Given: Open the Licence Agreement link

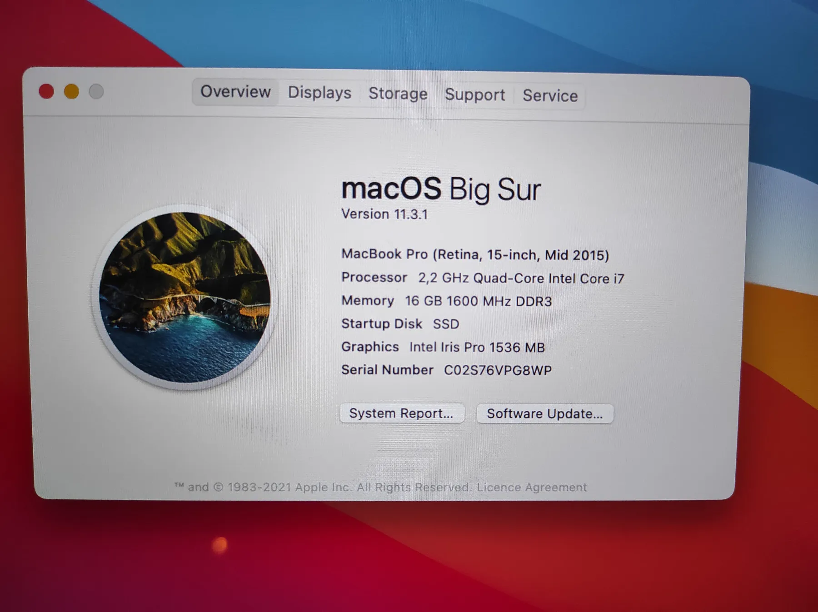Looking at the screenshot, I should point(532,487).
